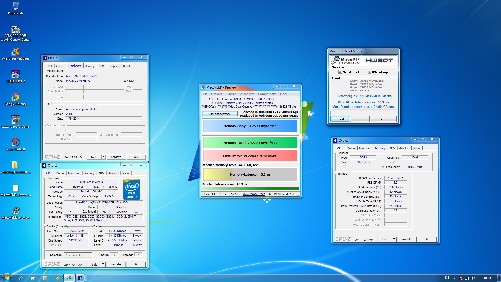The height and width of the screenshot is (282, 501).
Task: Switch to the MaxxMEM taskbar button
Action: [x=69, y=278]
